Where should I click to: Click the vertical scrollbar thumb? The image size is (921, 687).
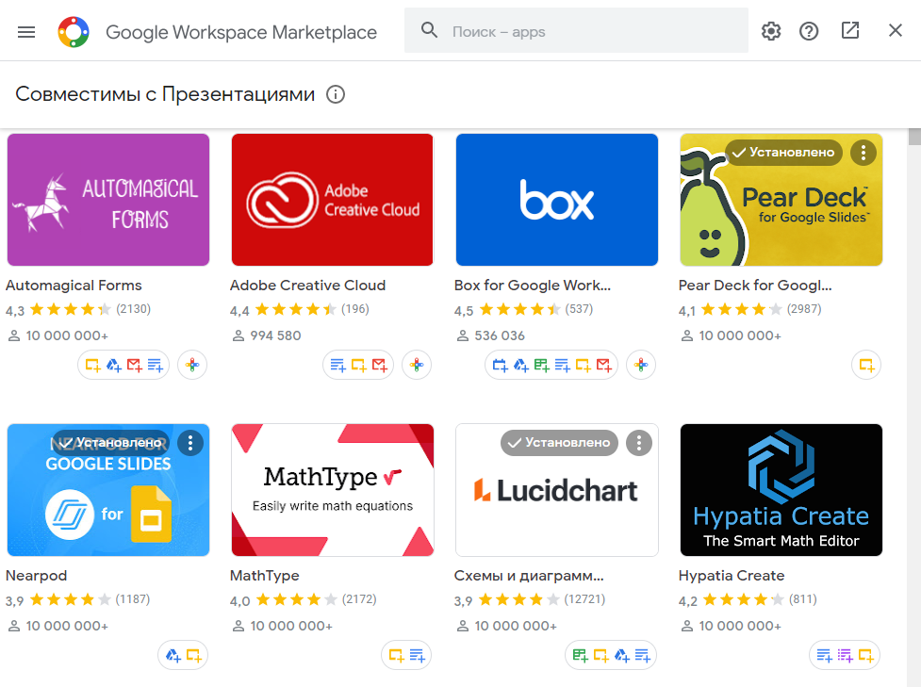click(x=914, y=137)
